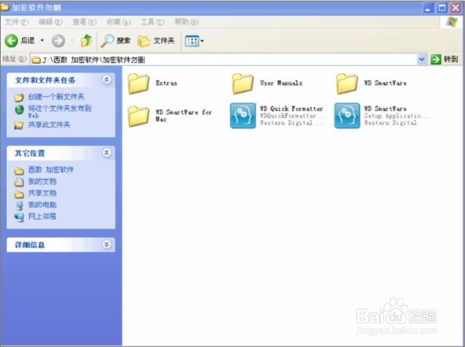Image resolution: width=465 pixels, height=347 pixels.
Task: Maximize the explorer window
Action: [442, 8]
